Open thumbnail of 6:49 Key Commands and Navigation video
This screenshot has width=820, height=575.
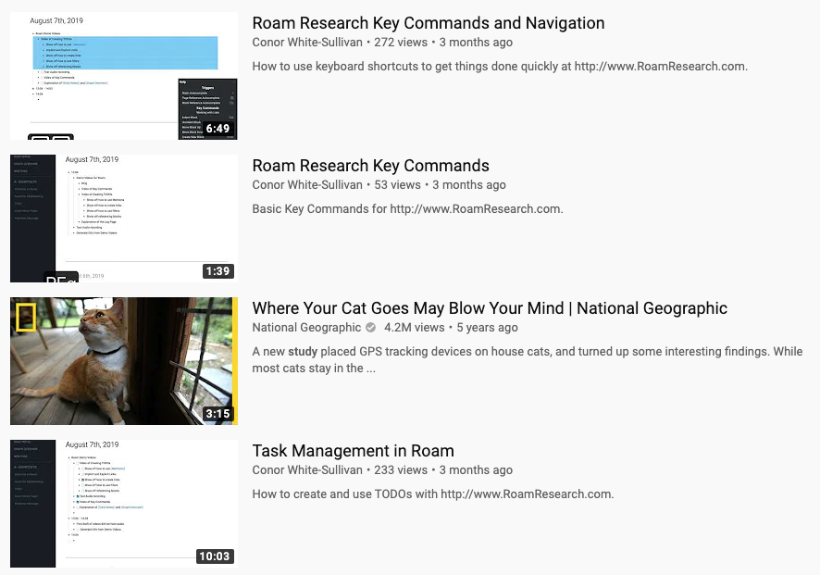pos(124,76)
